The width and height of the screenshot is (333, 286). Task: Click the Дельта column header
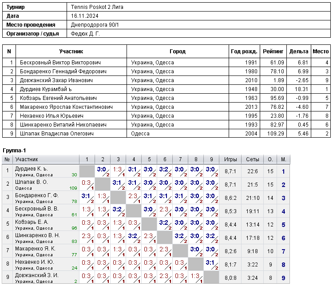point(299,52)
